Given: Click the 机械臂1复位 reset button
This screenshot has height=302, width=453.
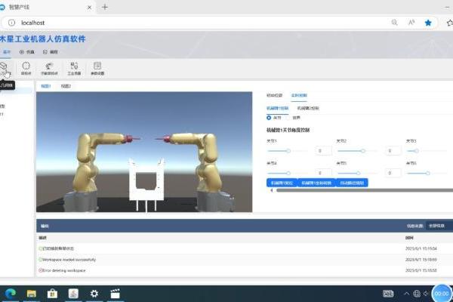Looking at the screenshot, I should [281, 183].
